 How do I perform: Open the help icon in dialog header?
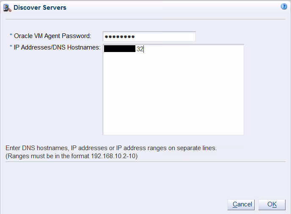(x=284, y=7)
